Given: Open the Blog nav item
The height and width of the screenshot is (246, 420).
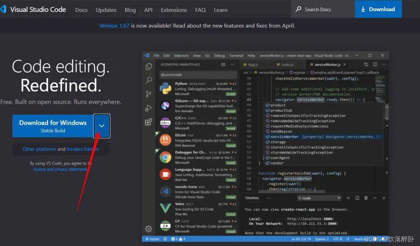Looking at the screenshot, I should click(130, 10).
